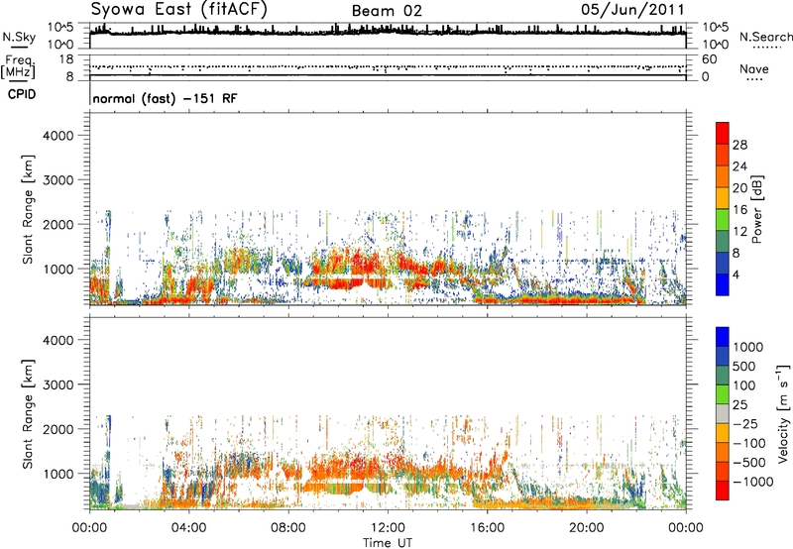
Task: Select the "N.Search" legend label
Action: (766, 37)
